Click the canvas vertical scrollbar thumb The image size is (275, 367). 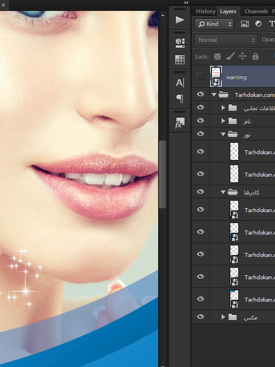pyautogui.click(x=163, y=174)
